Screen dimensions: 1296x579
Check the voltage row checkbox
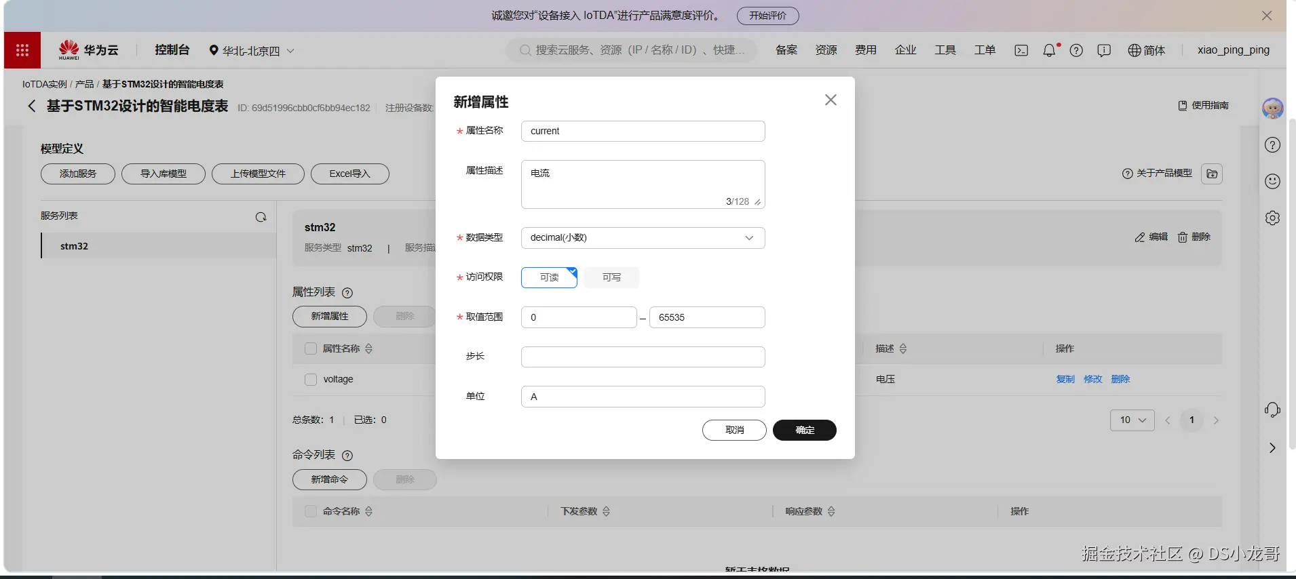311,380
